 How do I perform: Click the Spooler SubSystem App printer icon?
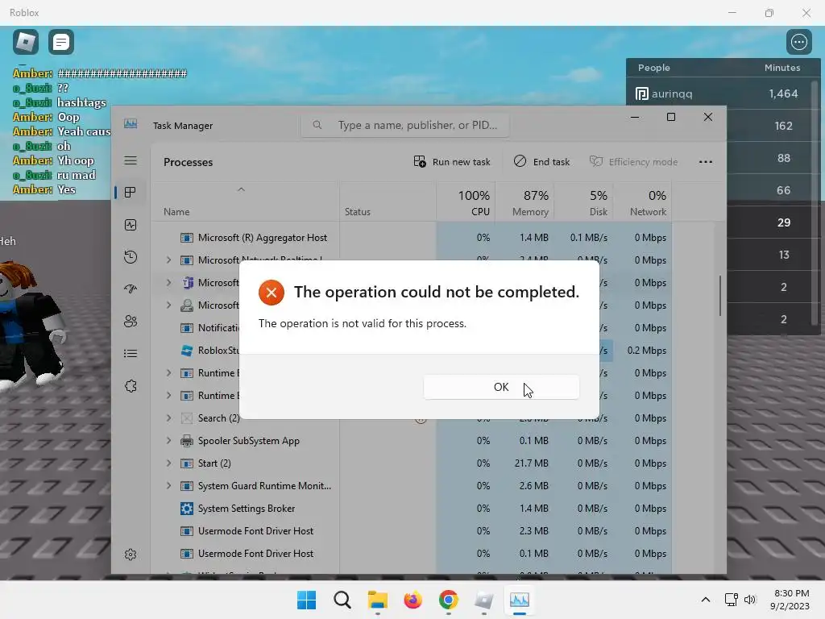pos(186,441)
